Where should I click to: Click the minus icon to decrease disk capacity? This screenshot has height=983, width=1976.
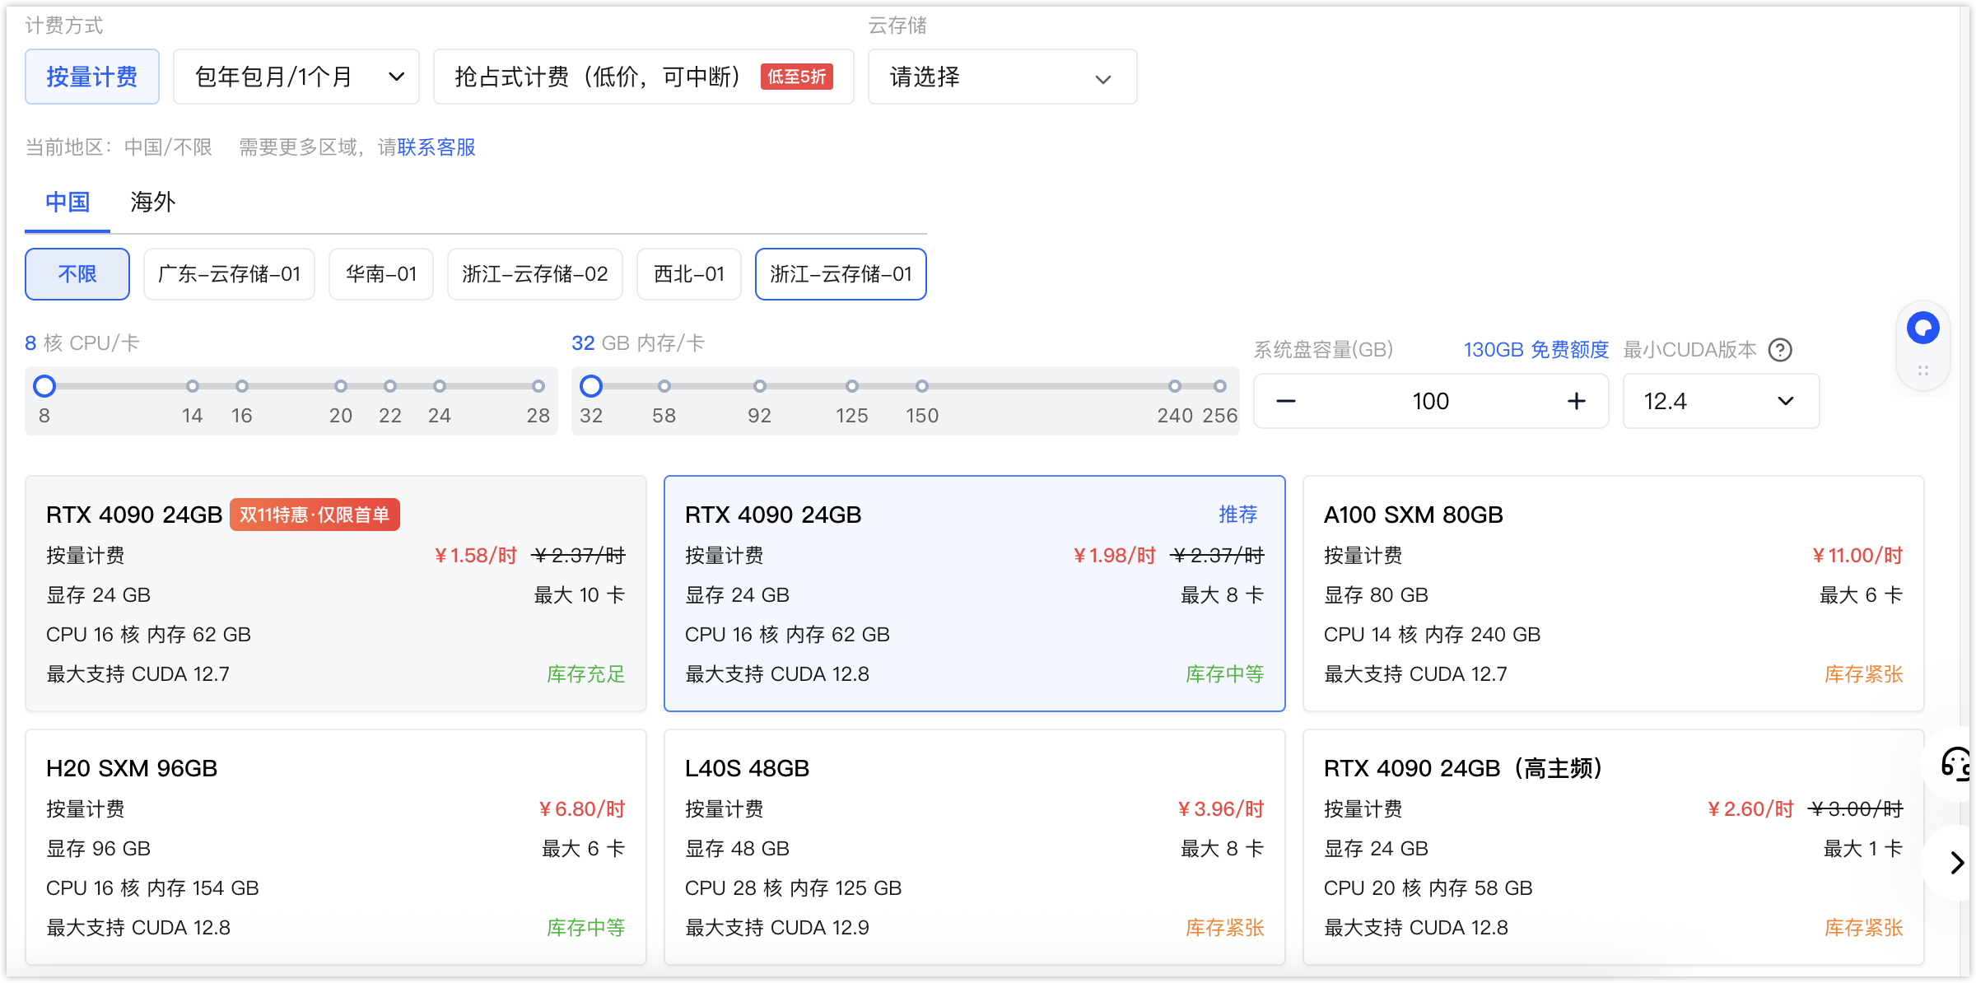pyautogui.click(x=1284, y=401)
